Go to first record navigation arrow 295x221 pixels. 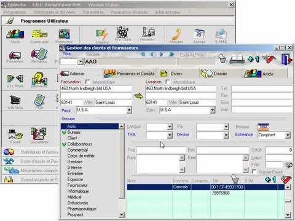coord(143,54)
